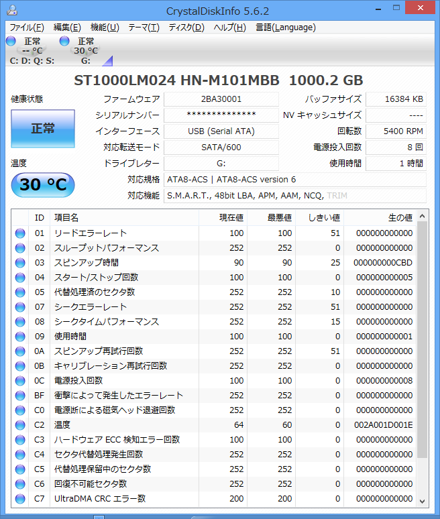Click the 項目名 column header

(124, 217)
